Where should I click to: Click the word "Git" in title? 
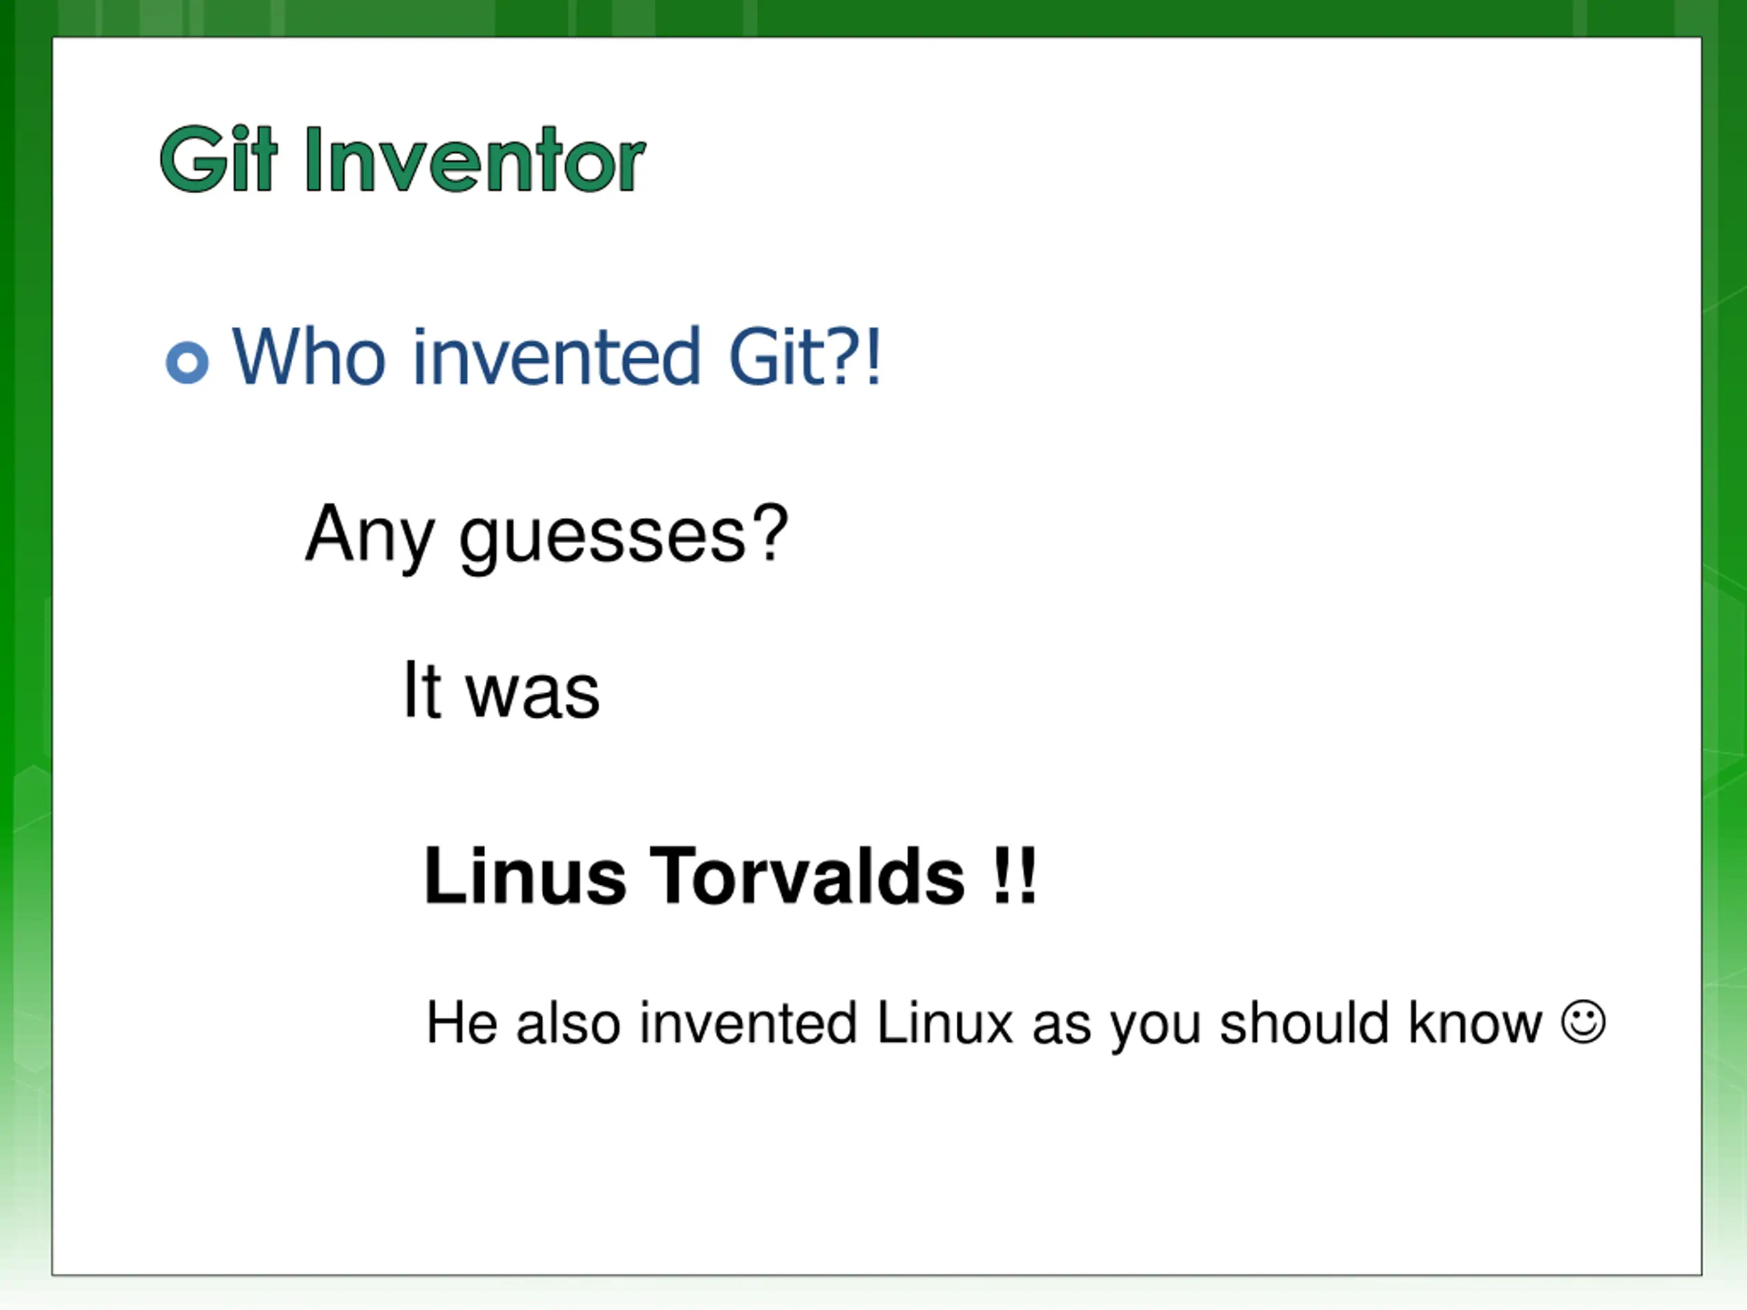(x=219, y=160)
